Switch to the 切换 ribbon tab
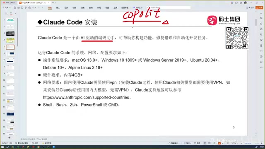 click(x=75, y=8)
